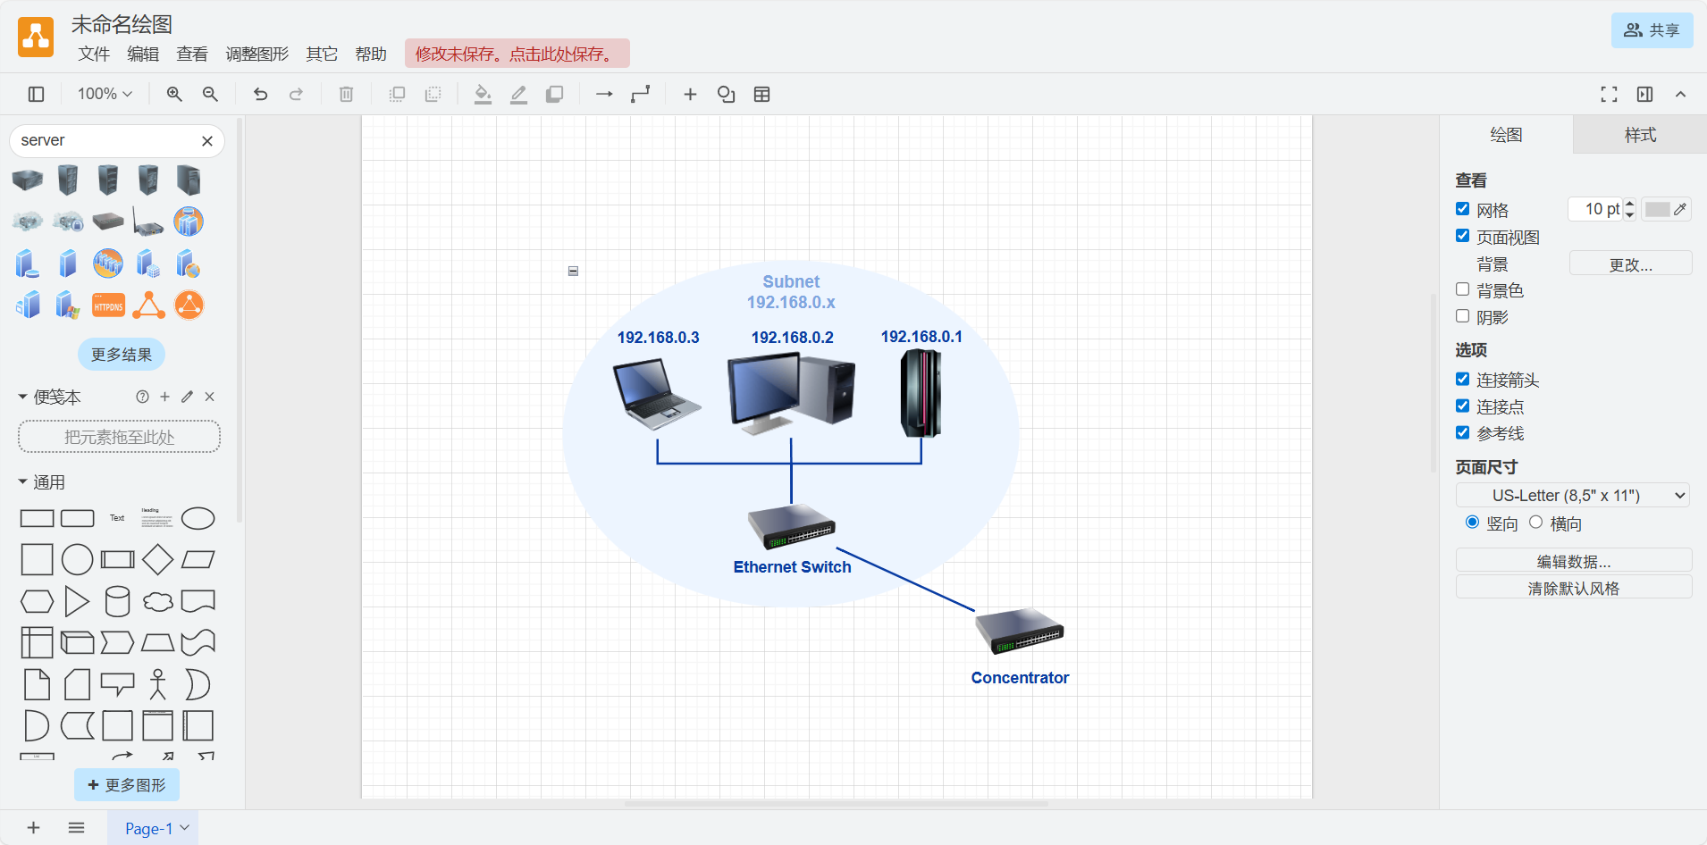Screen dimensions: 1707x845
Task: Open the 100% zoom dropdown
Action: (x=105, y=94)
